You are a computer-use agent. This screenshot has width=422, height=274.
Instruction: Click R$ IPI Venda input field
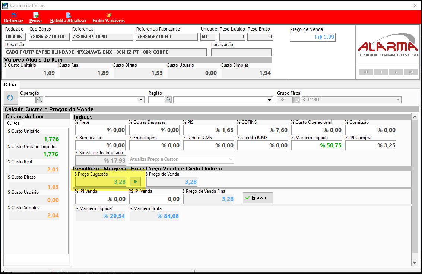pyautogui.click(x=155, y=199)
